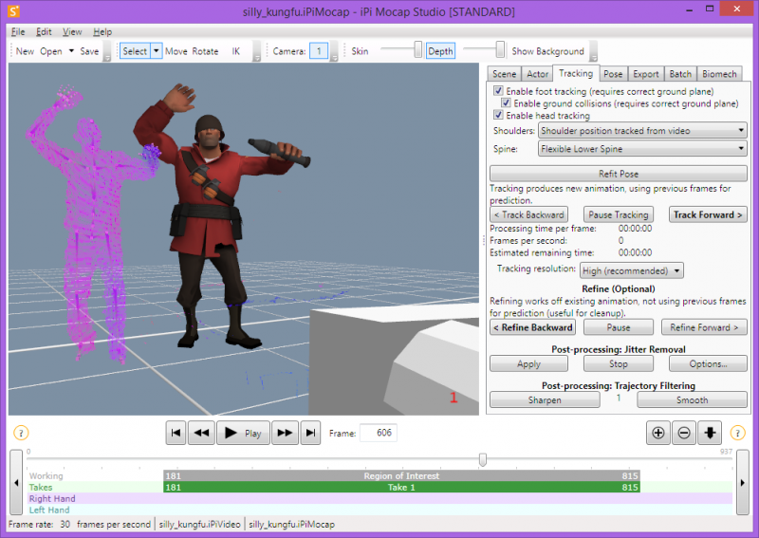This screenshot has height=538, width=759.
Task: Jump to last frame button
Action: pos(310,433)
